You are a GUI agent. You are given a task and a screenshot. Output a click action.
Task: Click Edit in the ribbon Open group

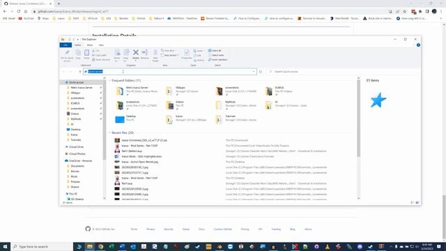click(198, 55)
